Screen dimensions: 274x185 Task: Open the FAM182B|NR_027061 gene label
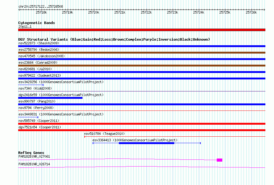34,156
